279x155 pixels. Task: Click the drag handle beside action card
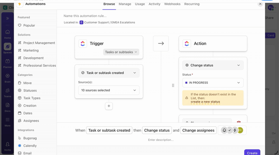tap(173, 85)
